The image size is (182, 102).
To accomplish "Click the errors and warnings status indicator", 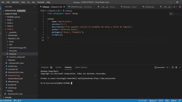I will pos(18,101).
